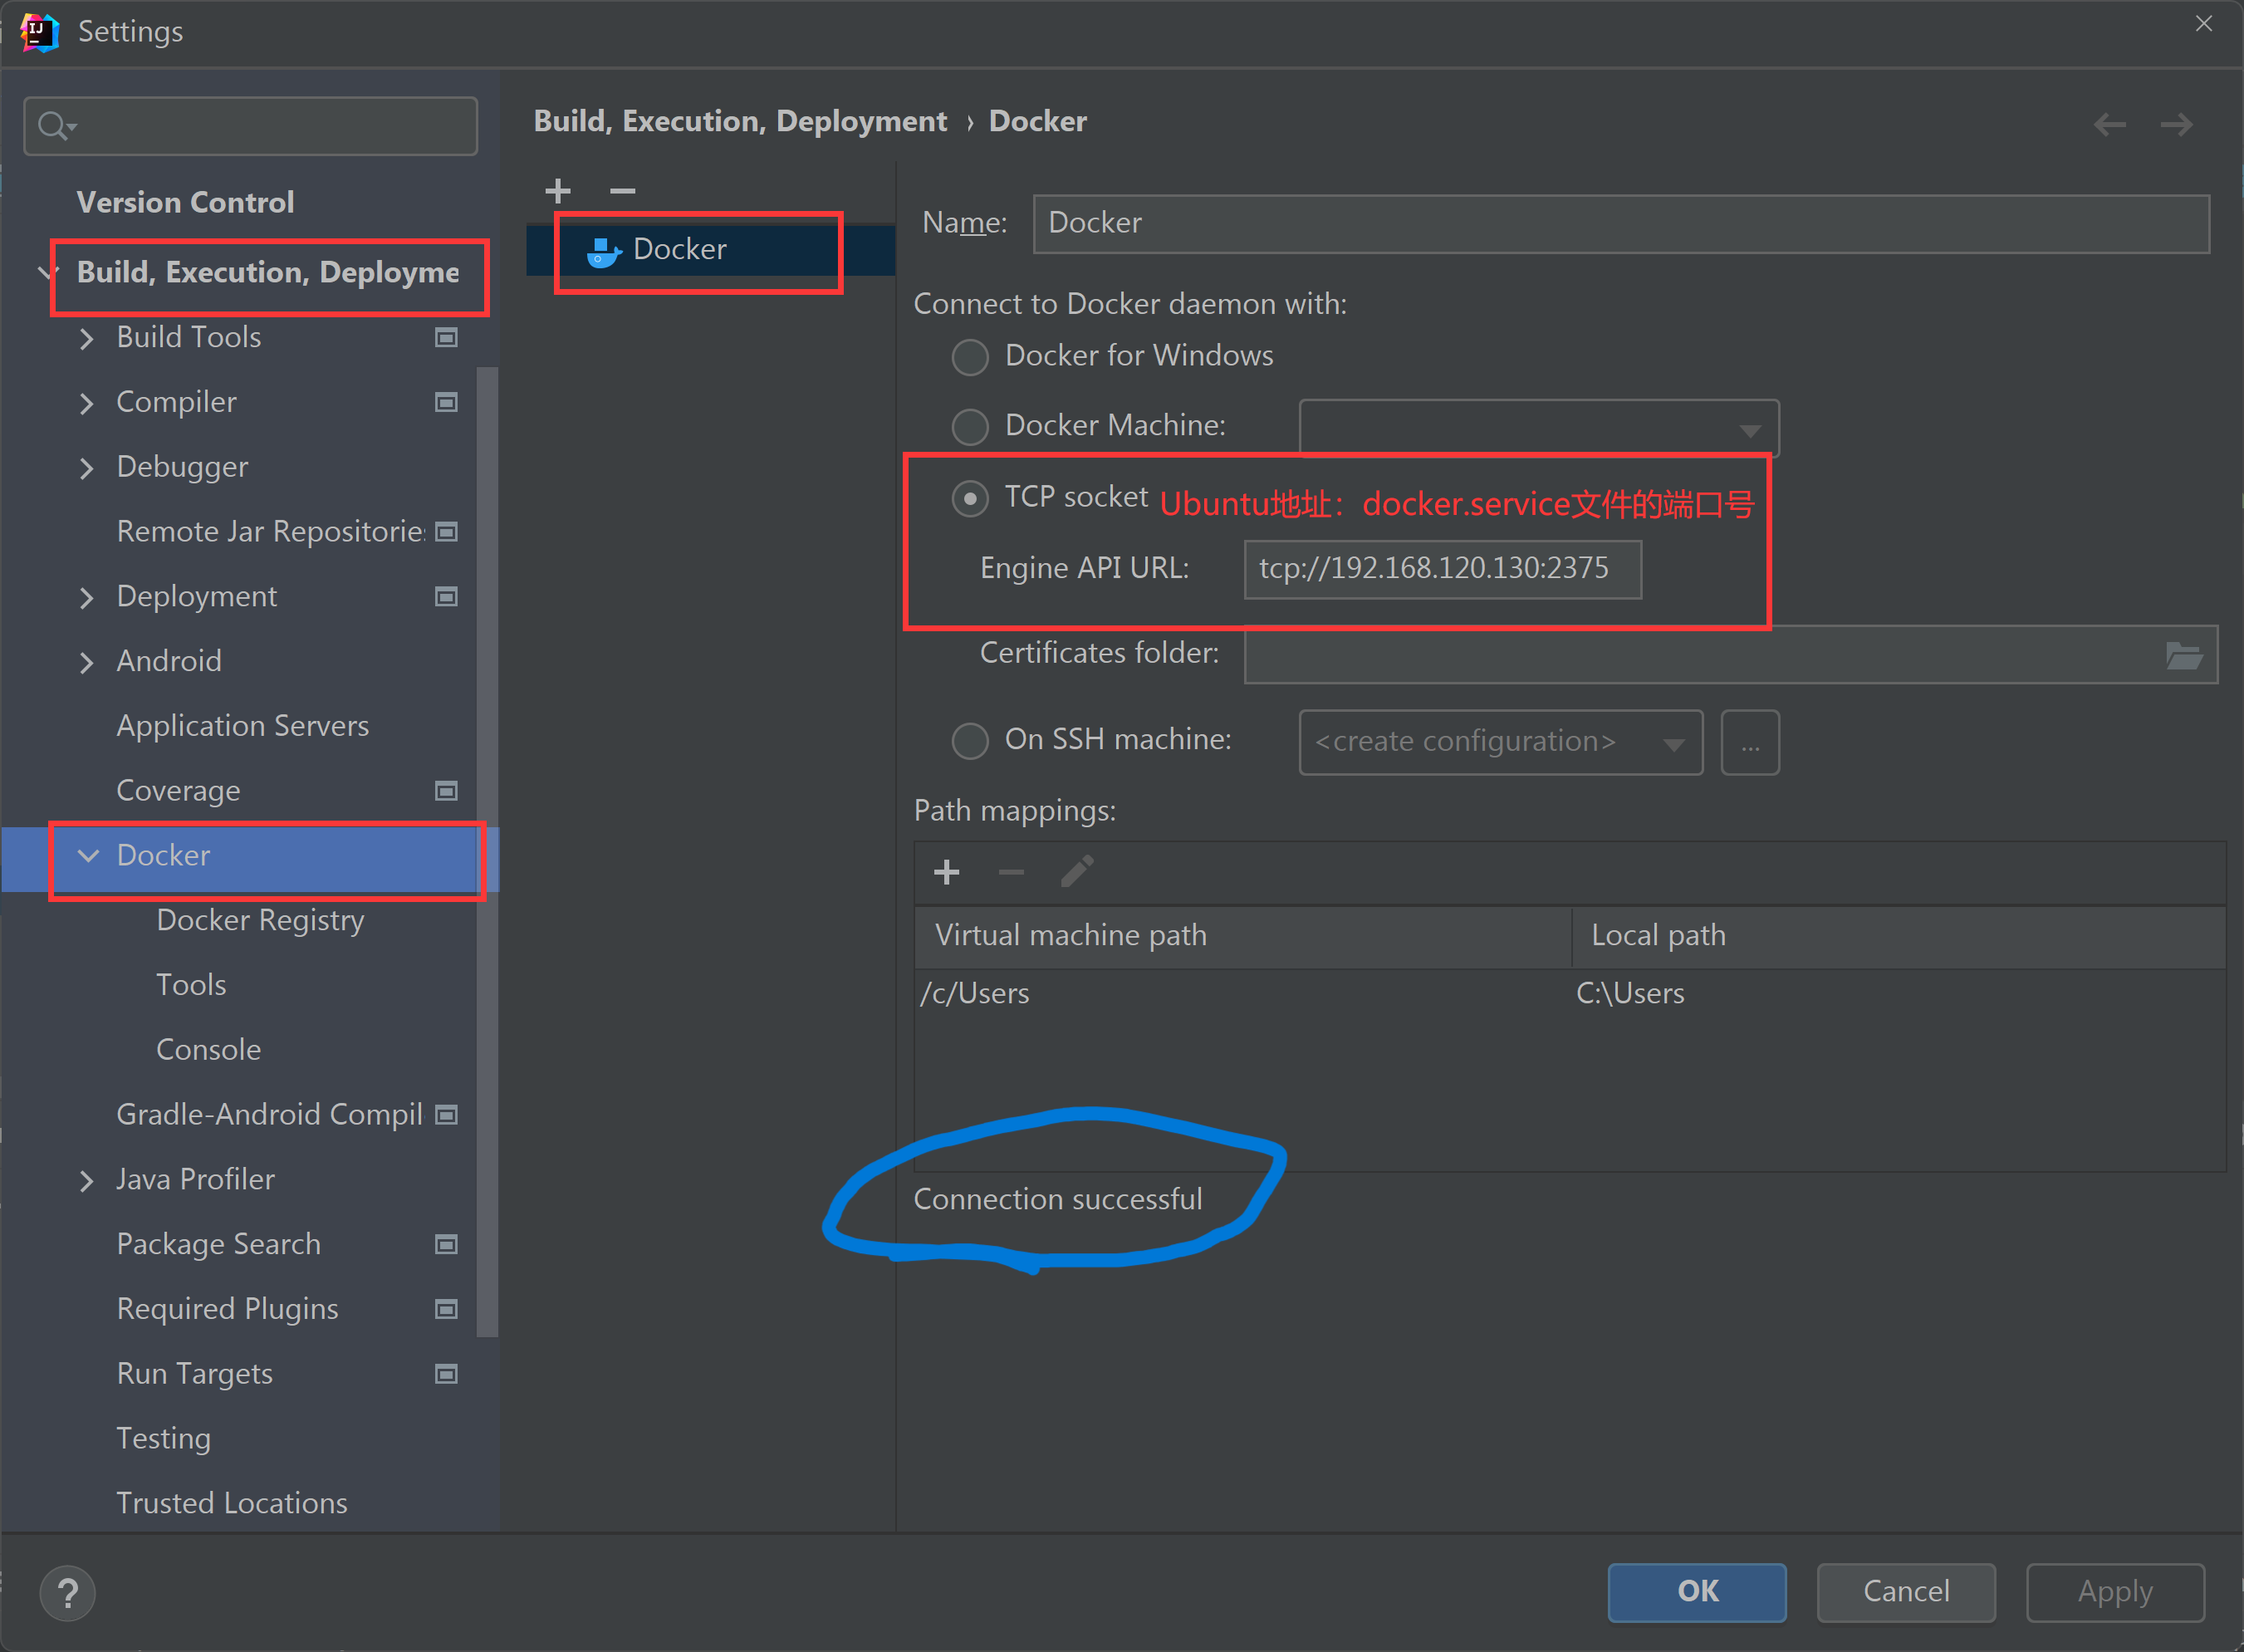2244x1652 pixels.
Task: Expand the Compiler node
Action: tap(86, 403)
